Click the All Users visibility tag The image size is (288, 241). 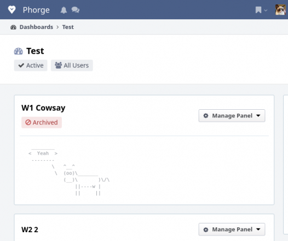pos(72,65)
